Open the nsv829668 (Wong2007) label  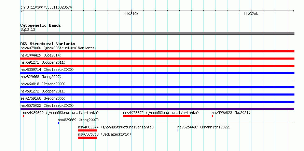(41, 77)
